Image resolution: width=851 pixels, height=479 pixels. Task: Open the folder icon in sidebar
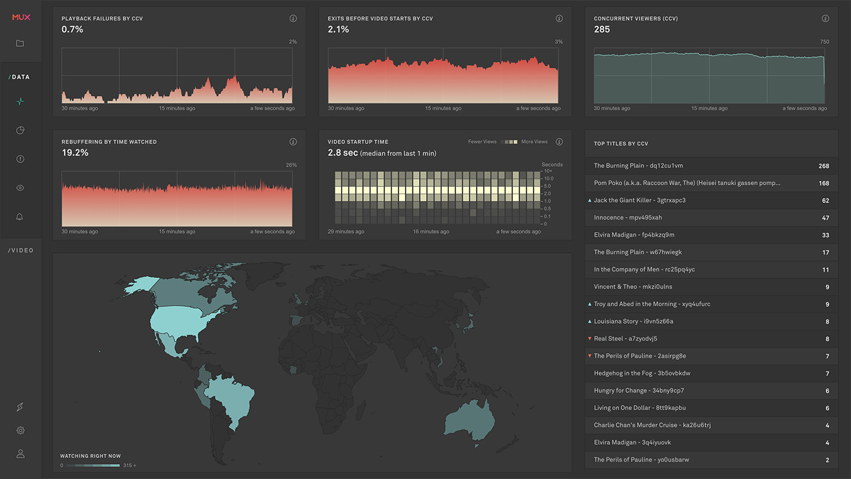coord(20,43)
